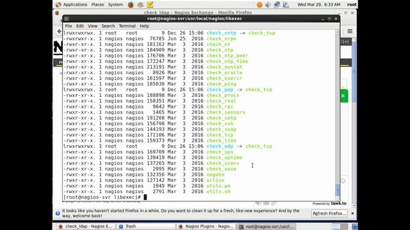Click the urlize filename in terminal
This screenshot has width=410, height=230.
[x=215, y=180]
